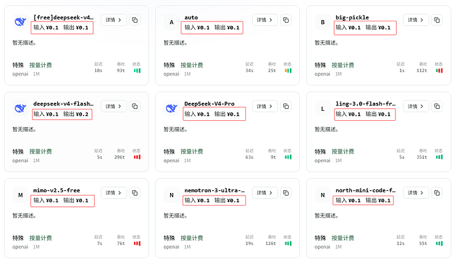
Task: Click the letter B avatar for big-pickle
Action: (323, 22)
